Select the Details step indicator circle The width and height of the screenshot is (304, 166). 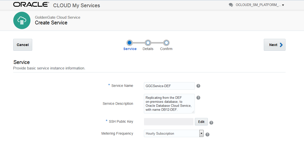pyautogui.click(x=148, y=43)
